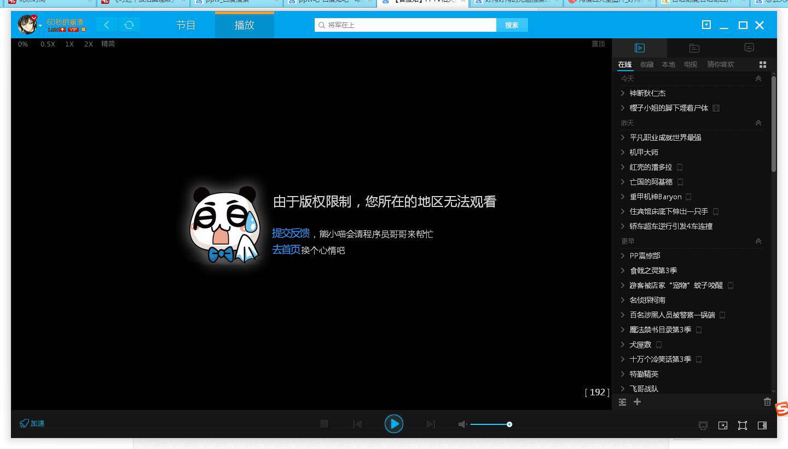This screenshot has height=449, width=788.
Task: Mute the volume speaker icon
Action: click(462, 424)
